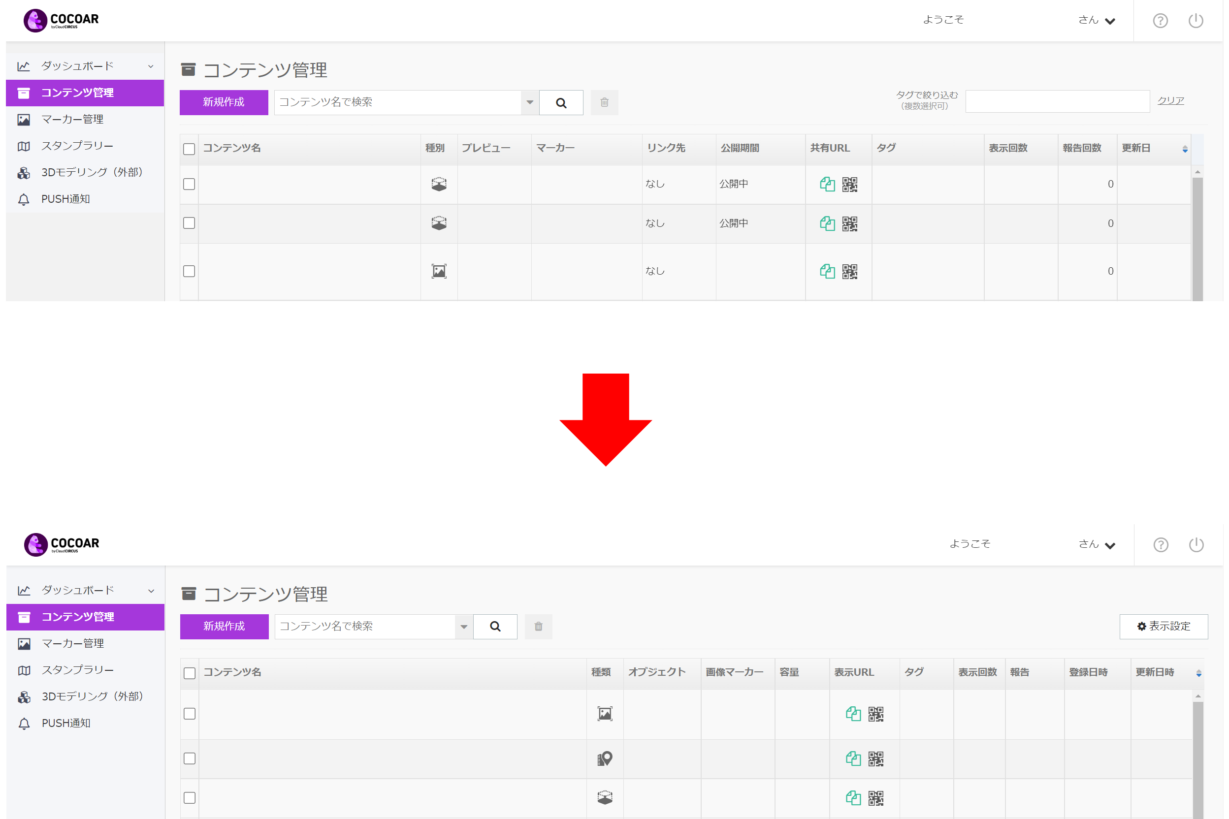Copy shared URL of upper image-type row
The height and width of the screenshot is (819, 1229).
pos(827,271)
